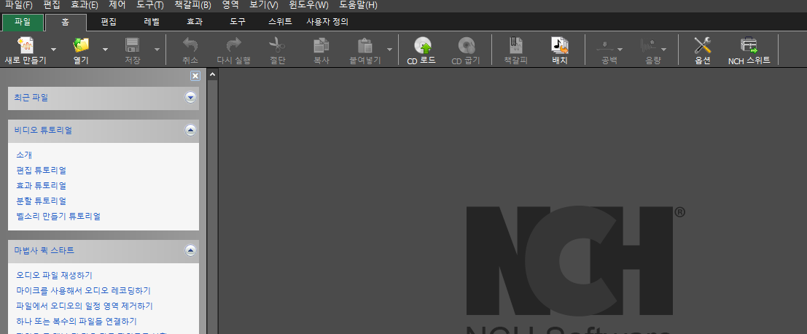
Task: Open the 윈도우(W) menu
Action: (x=309, y=5)
